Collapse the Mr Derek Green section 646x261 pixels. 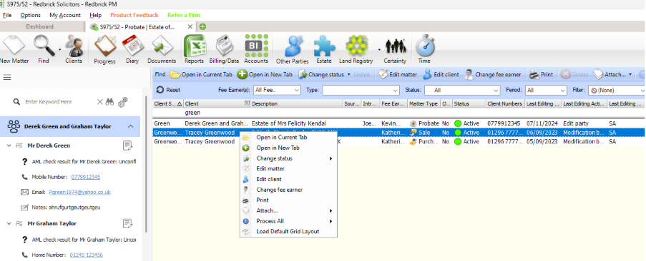(9, 145)
